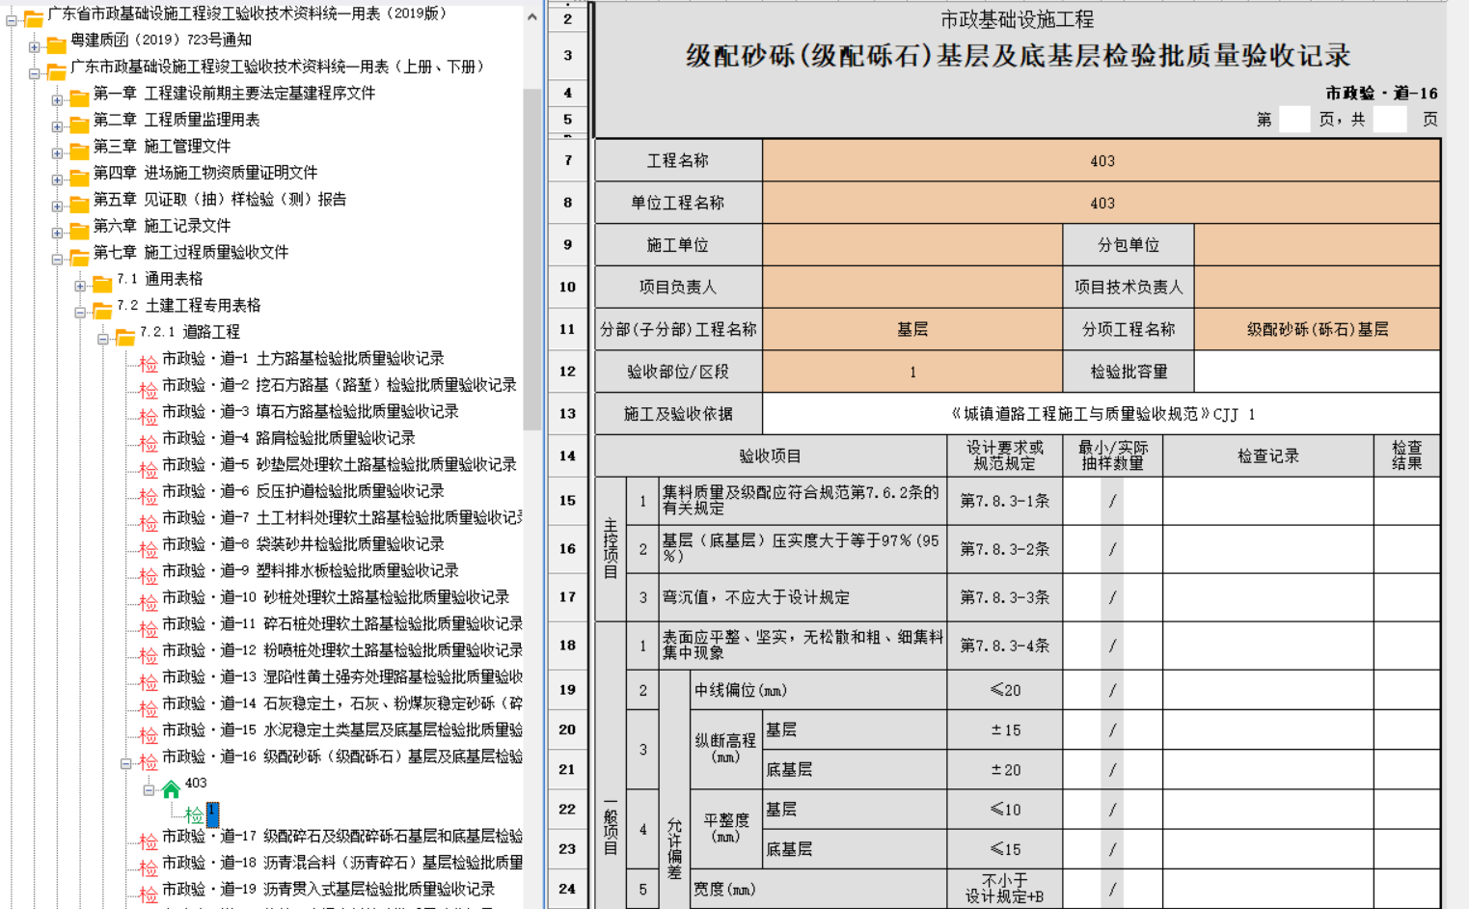Select tree item 道-19 沥青贯入式基层
The image size is (1469, 909).
328,889
